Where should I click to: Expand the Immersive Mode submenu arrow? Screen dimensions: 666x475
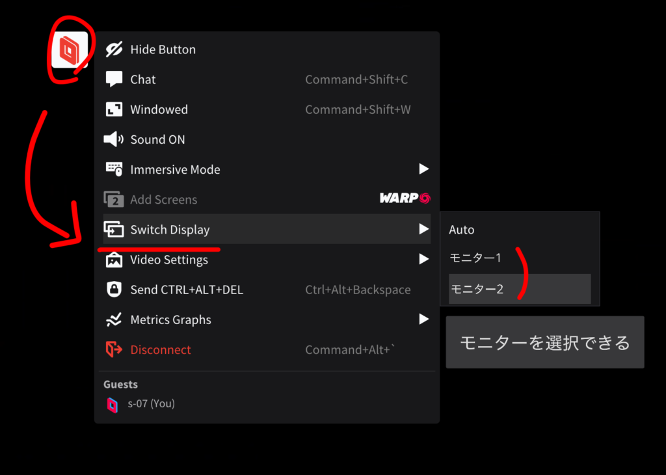pyautogui.click(x=424, y=169)
